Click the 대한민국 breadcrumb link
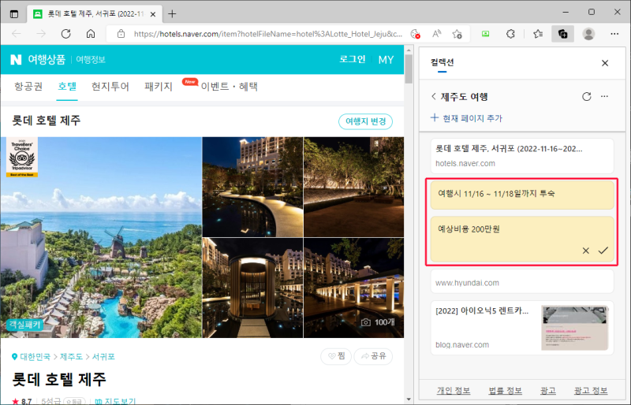Image resolution: width=631 pixels, height=405 pixels. pos(35,357)
